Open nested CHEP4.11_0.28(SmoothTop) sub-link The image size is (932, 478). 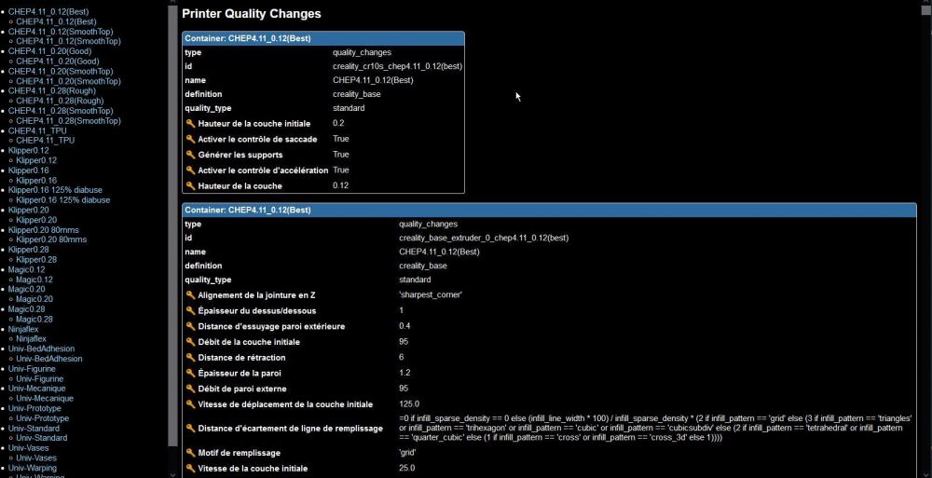coord(68,121)
